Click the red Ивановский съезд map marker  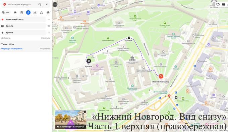[x=161, y=77]
